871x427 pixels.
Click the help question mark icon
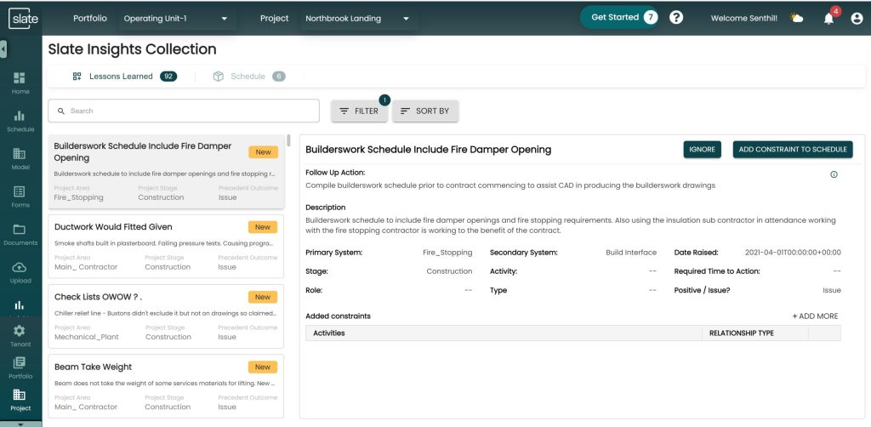click(676, 18)
